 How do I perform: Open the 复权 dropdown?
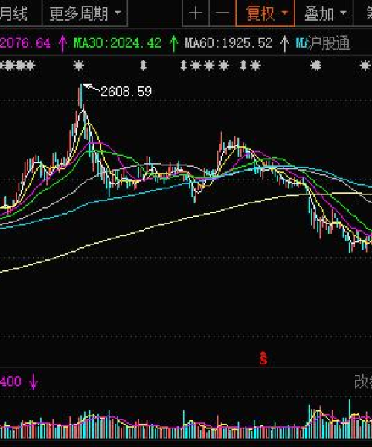pyautogui.click(x=266, y=13)
